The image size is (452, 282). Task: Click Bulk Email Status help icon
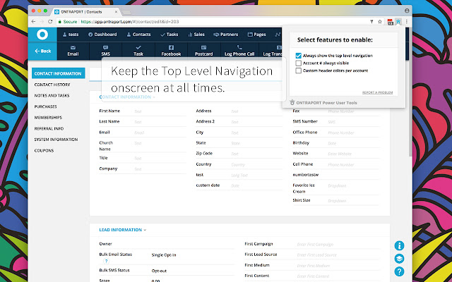pyautogui.click(x=106, y=262)
